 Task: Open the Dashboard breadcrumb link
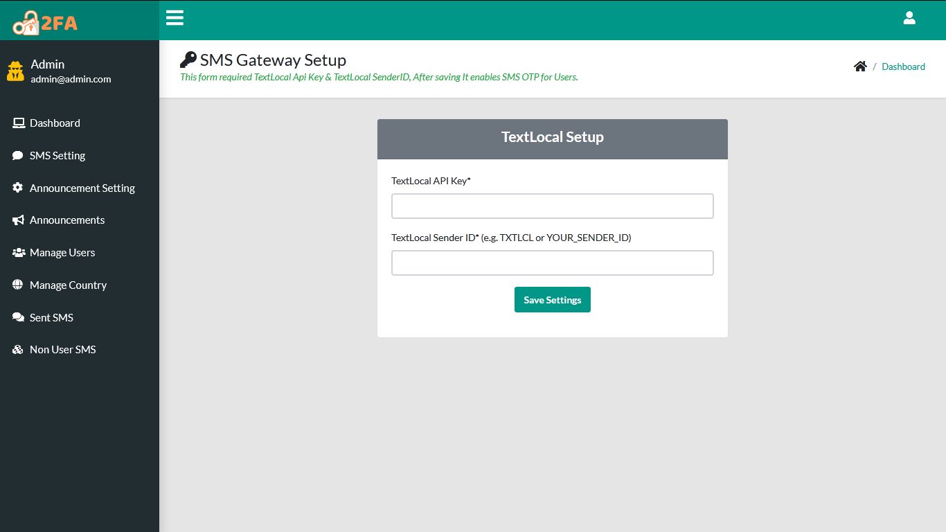click(x=903, y=66)
